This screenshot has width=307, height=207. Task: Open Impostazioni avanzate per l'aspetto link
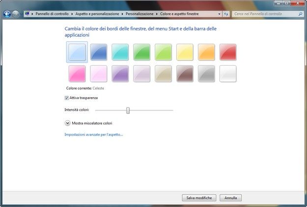pos(94,134)
